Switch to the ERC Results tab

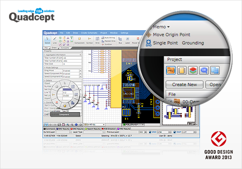(63, 129)
